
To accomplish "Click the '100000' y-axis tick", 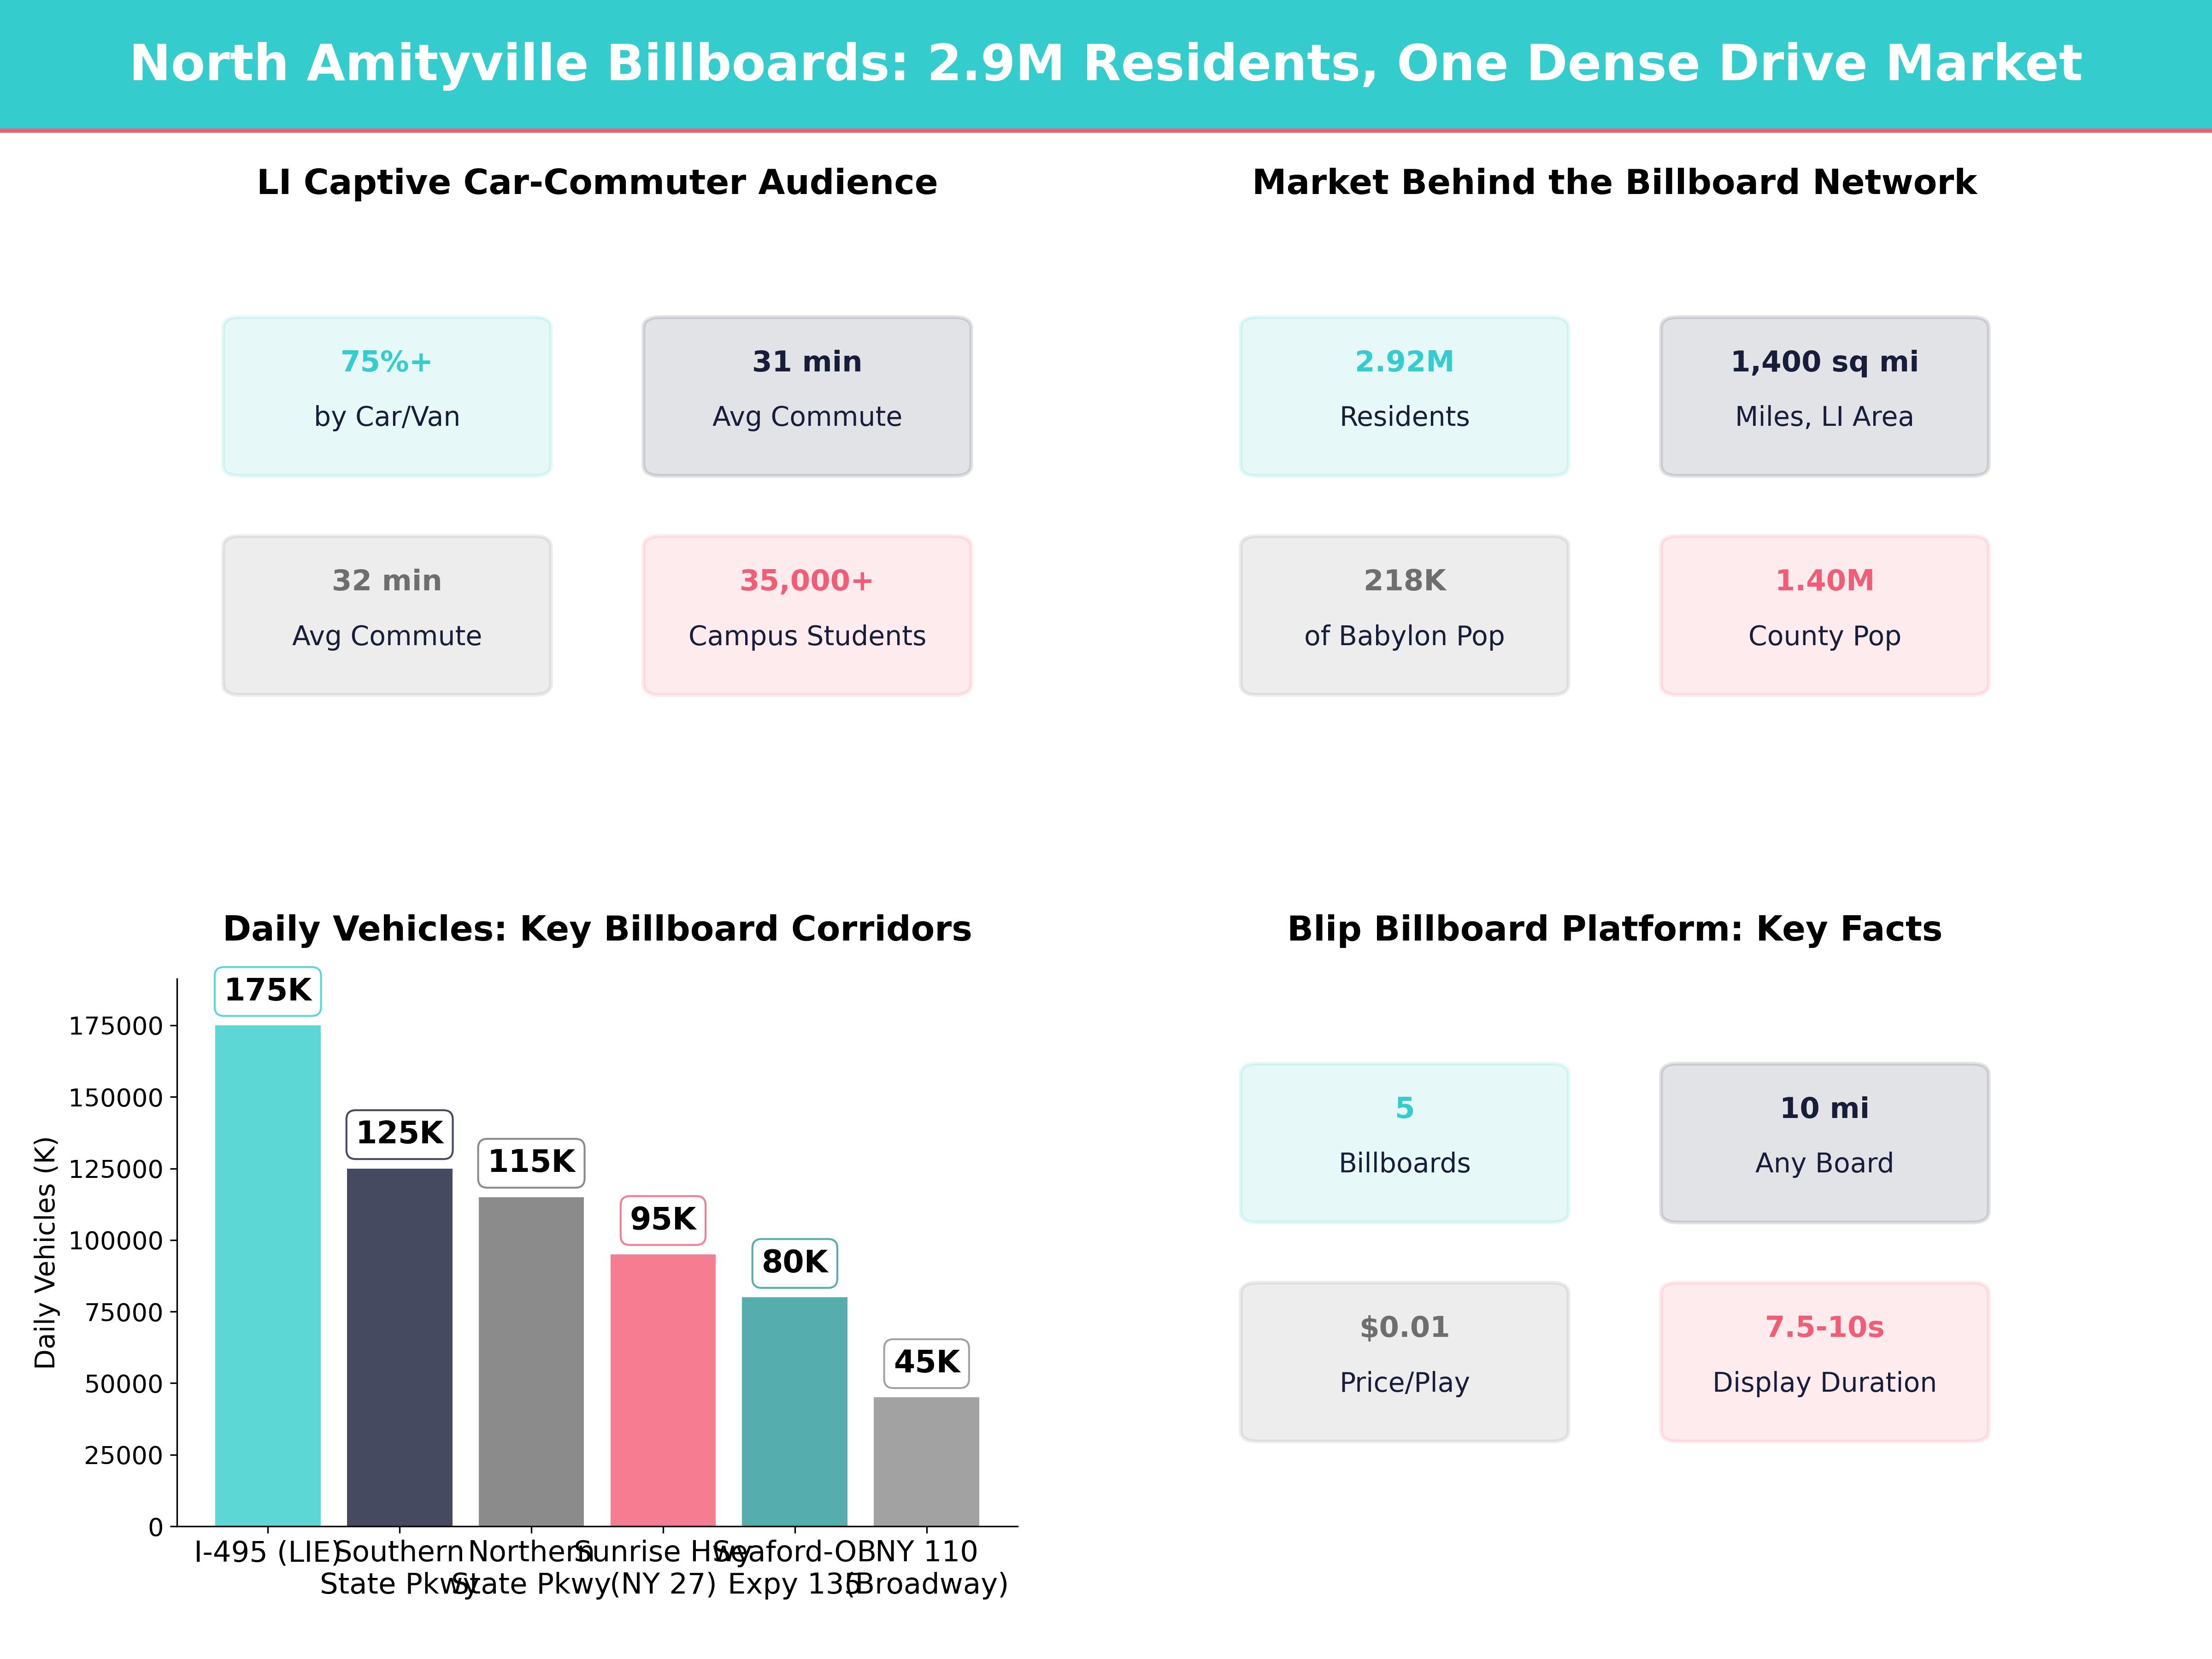I will pyautogui.click(x=115, y=1241).
